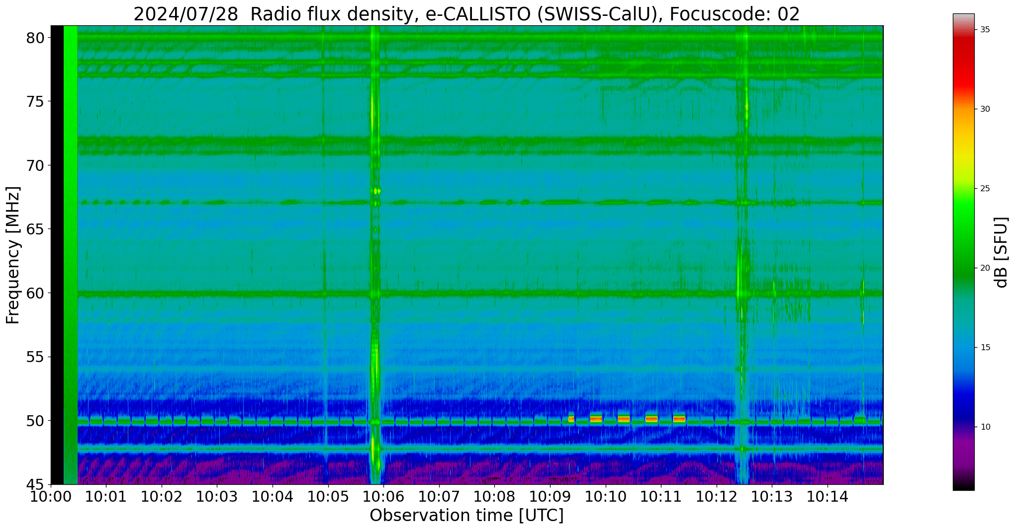Click the 'dB [SFU]' colorbar label
Viewport: 1016px width, 530px height.
click(x=1001, y=252)
